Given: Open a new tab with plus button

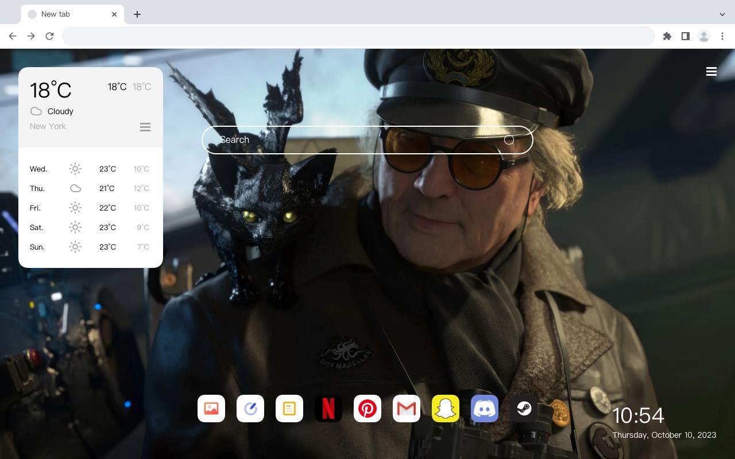Looking at the screenshot, I should pyautogui.click(x=137, y=14).
